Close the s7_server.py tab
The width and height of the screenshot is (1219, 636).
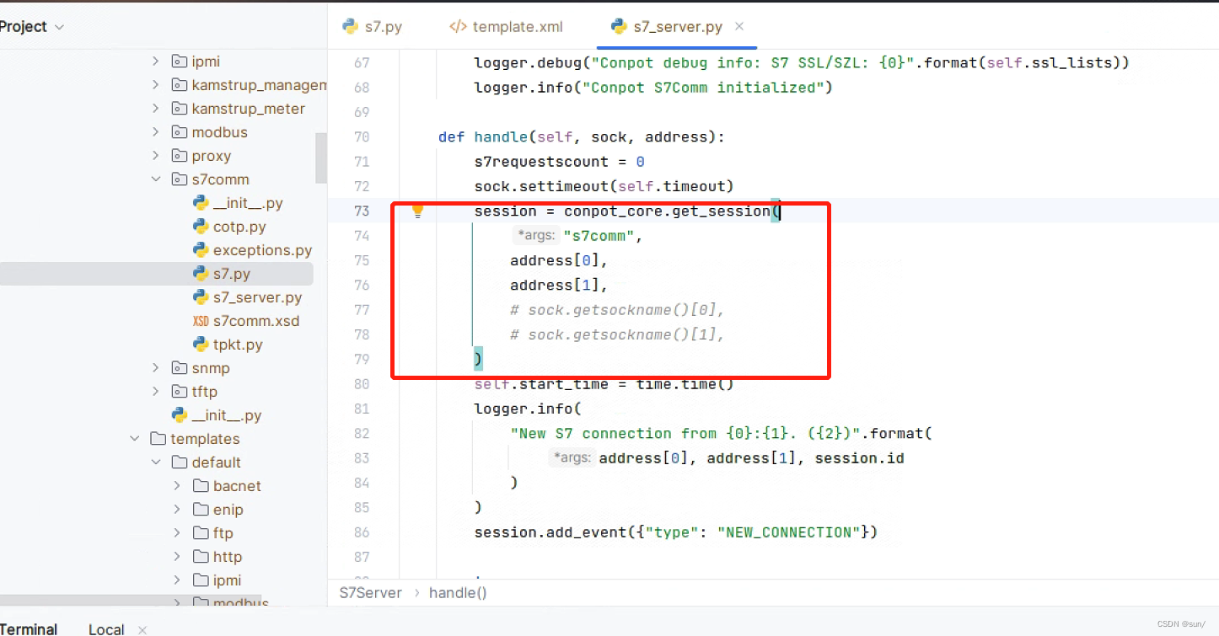point(738,26)
